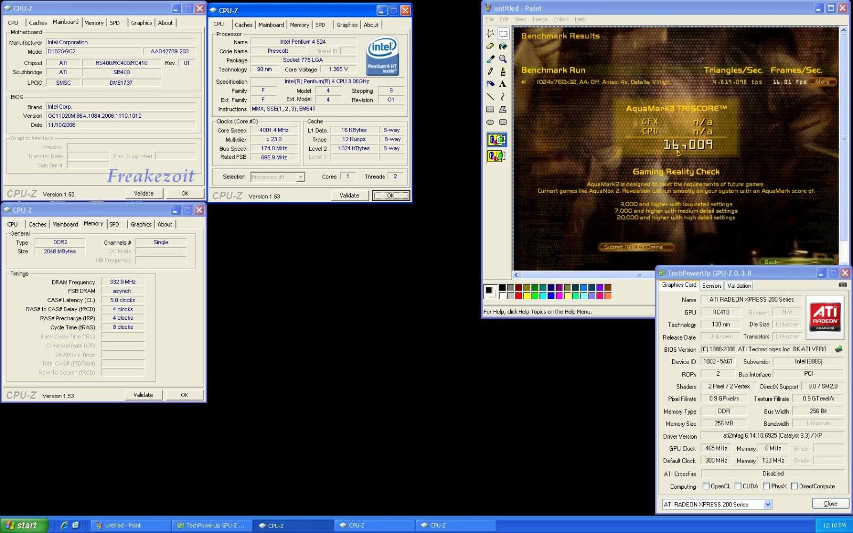Pick the orange color swatch in Paint
The width and height of the screenshot is (853, 533).
click(x=608, y=296)
